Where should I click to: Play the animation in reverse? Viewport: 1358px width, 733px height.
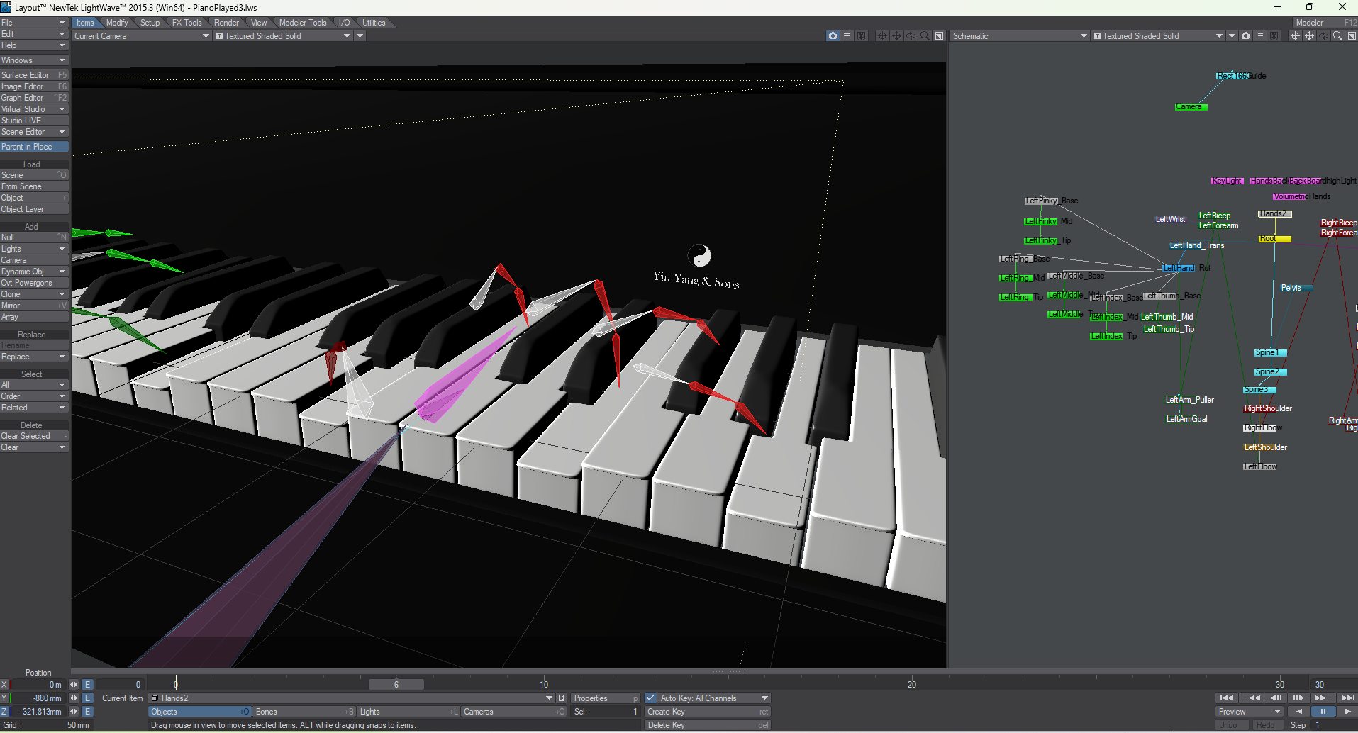point(1299,712)
